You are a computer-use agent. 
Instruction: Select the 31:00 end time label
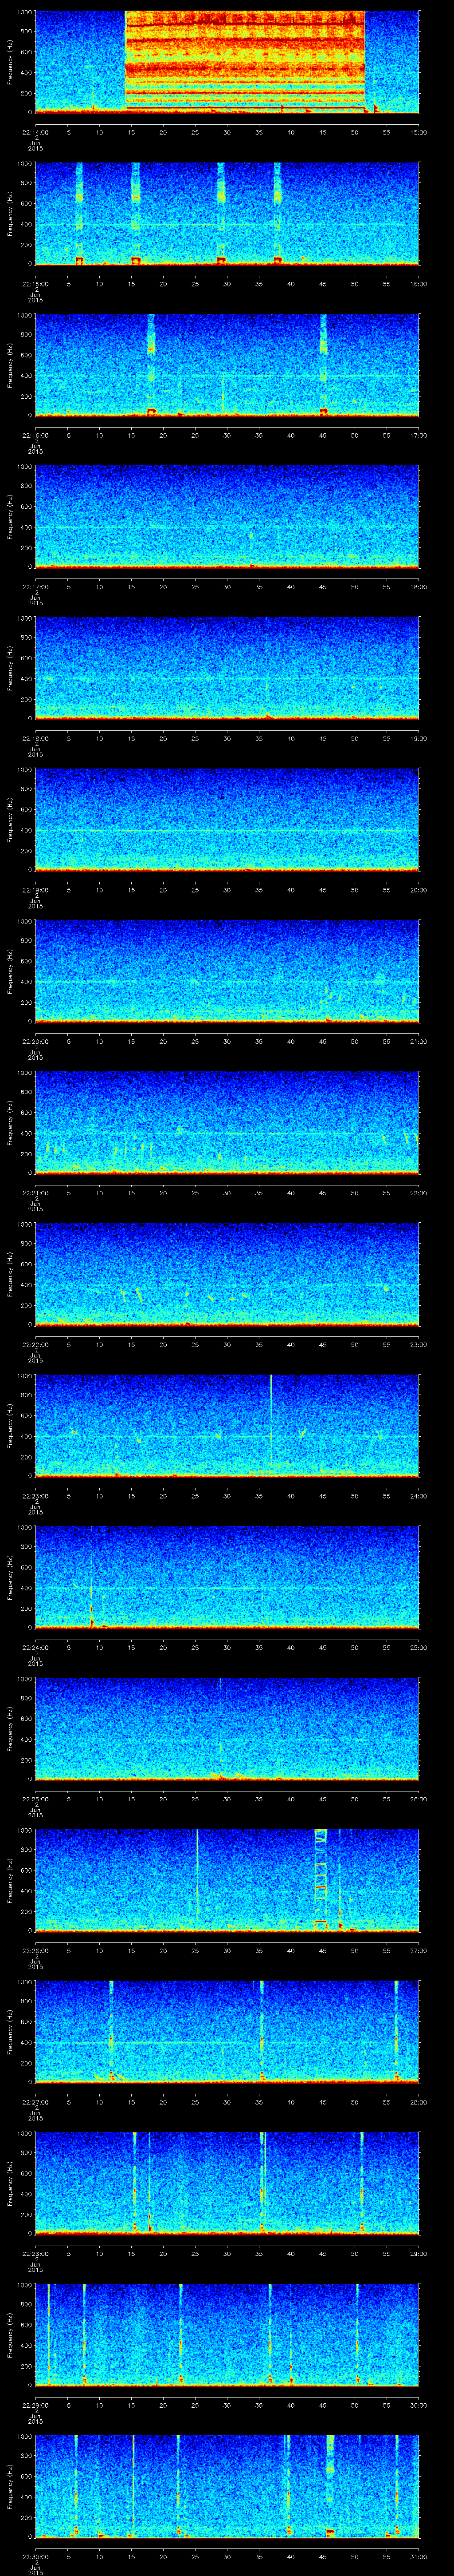(x=418, y=2557)
